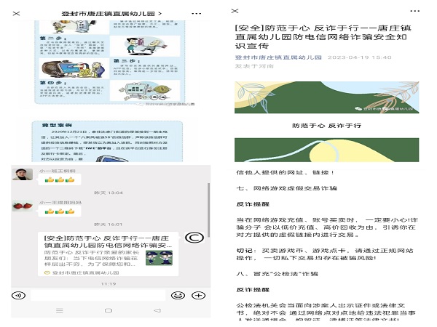Open strawberry avatar of 小一王煜阳妈妈
Viewport: 437px width, 327px height.
23,206
